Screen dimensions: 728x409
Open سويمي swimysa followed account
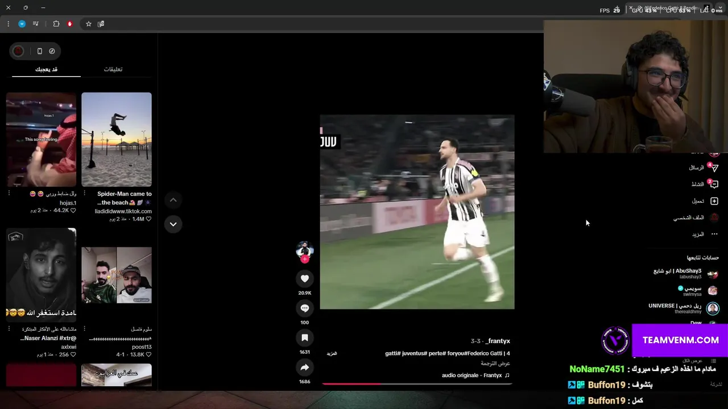pyautogui.click(x=698, y=291)
